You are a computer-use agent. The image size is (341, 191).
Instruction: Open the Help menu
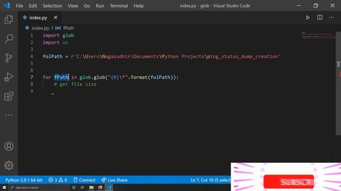(139, 6)
